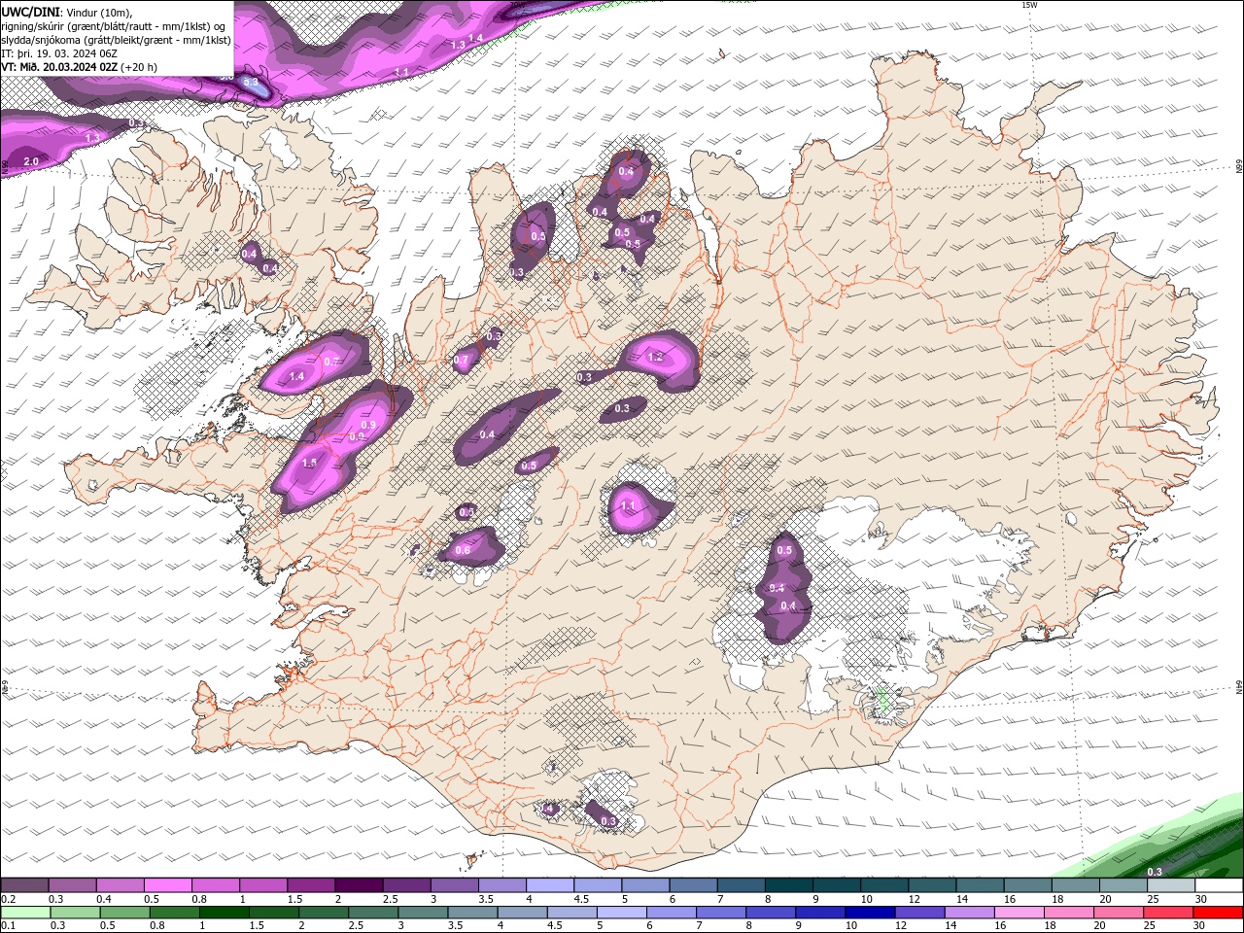Click the 'VT: Mið. 20.03.2024 02Z' valid time
This screenshot has height=933, width=1244.
coord(60,67)
